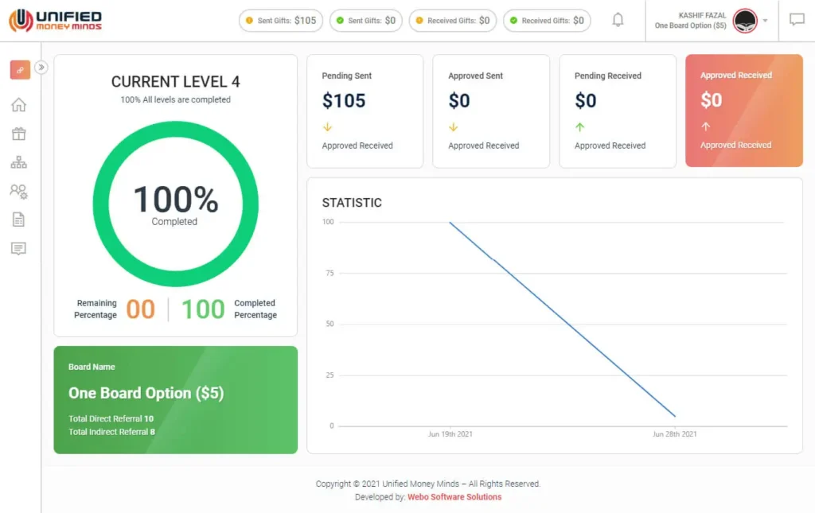Expand the sidebar with double-chevron button
815x513 pixels.
tap(41, 68)
